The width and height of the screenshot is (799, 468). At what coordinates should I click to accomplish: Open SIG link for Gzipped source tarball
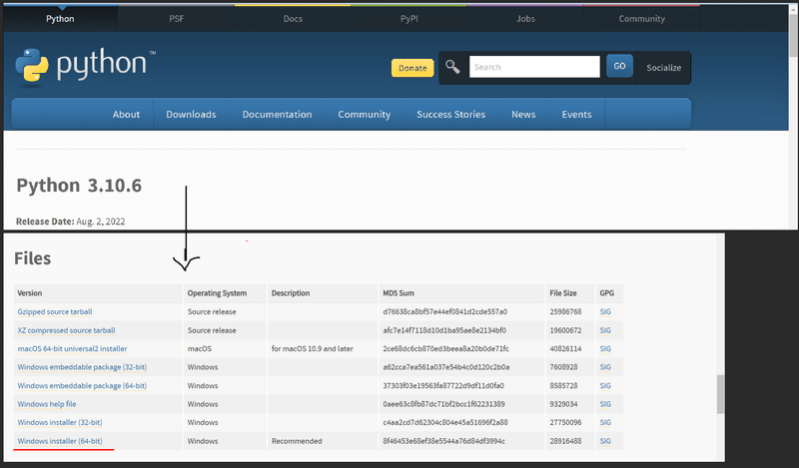605,311
